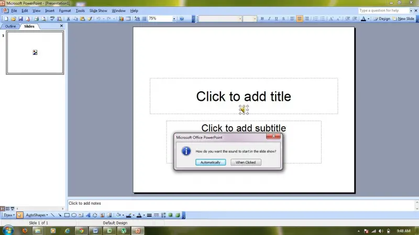The image size is (419, 235).
Task: Expand the Line Color dropdown arrow
Action: pyautogui.click(x=134, y=215)
